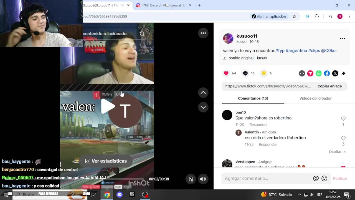Open Epic Games launcher from the taskbar

(132, 195)
